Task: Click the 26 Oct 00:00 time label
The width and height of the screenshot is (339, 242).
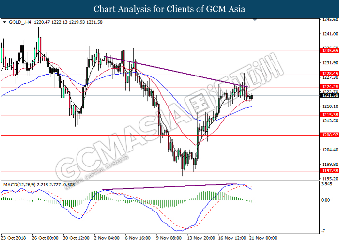Action: click(45, 238)
